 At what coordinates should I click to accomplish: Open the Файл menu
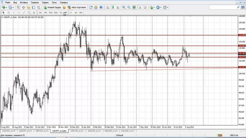tap(8, 3)
